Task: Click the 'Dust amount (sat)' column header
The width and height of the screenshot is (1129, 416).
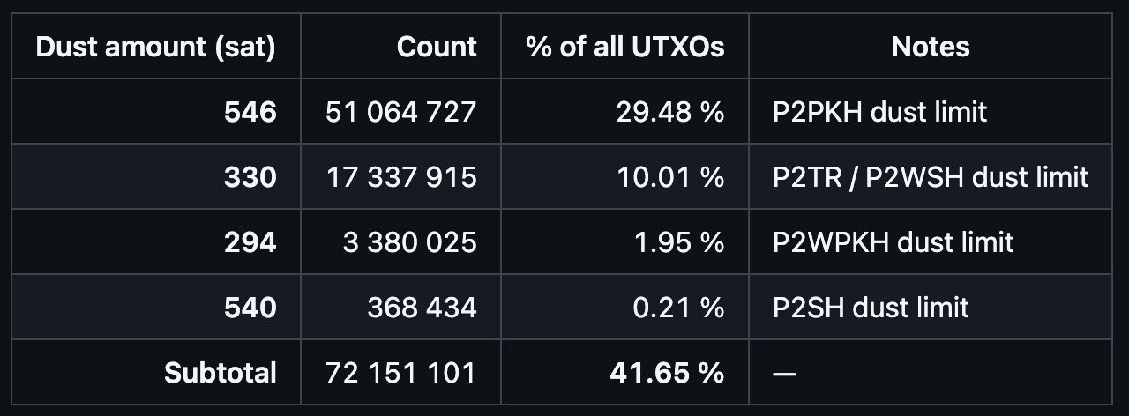Action: pos(155,47)
